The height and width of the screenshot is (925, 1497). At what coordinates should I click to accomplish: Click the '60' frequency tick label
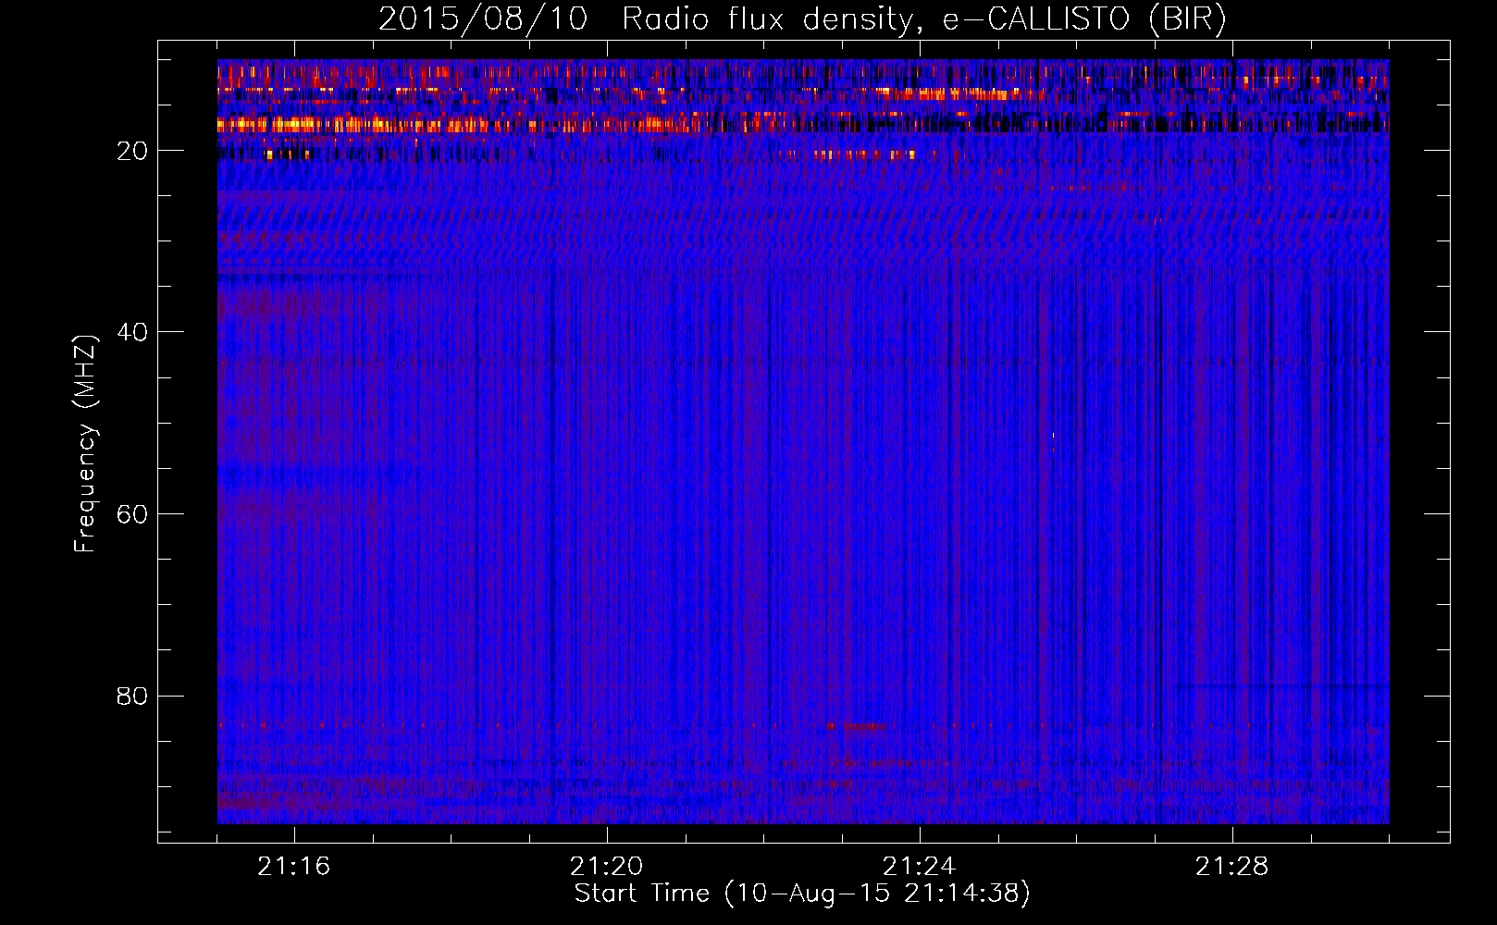click(133, 515)
